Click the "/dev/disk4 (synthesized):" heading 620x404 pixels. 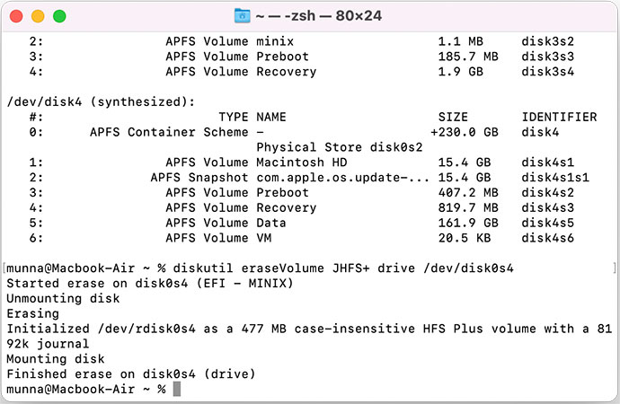pyautogui.click(x=101, y=102)
